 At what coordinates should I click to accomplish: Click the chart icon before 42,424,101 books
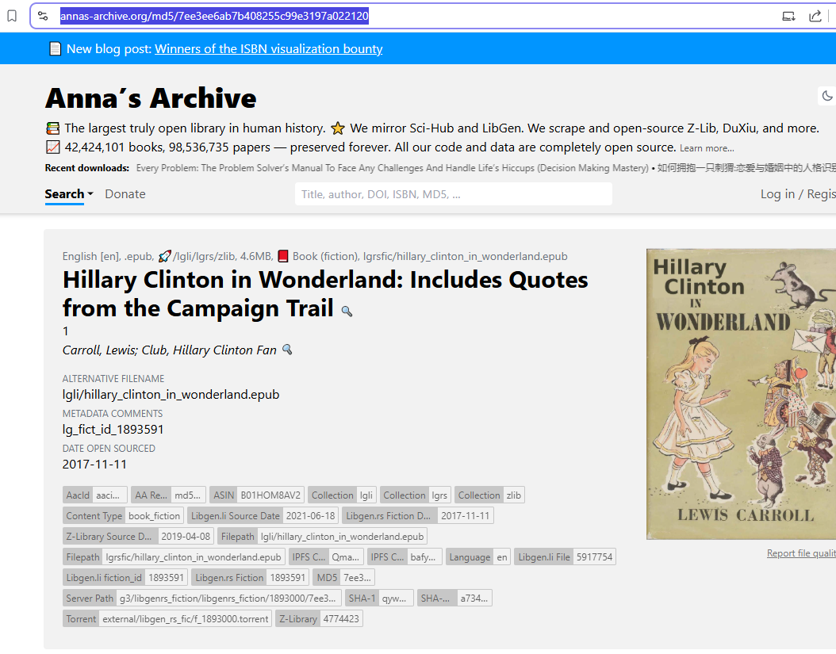click(53, 147)
